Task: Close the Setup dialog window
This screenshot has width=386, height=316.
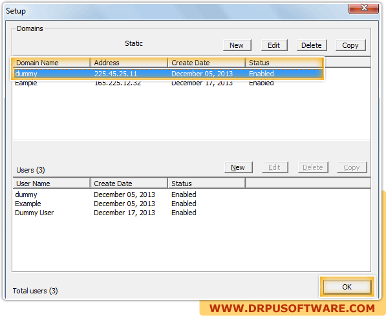Action: pyautogui.click(x=363, y=8)
